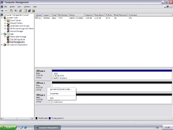Screen dimensions: 173x130
Task: Open the File menu
Action: tap(6, 6)
